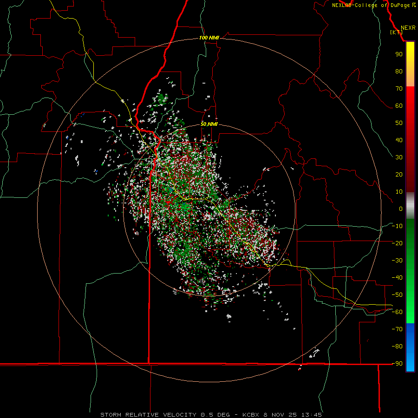Viewport: 418px width, 418px height.
Task: Click the -60 value on the velocity scale
Action: (397, 312)
